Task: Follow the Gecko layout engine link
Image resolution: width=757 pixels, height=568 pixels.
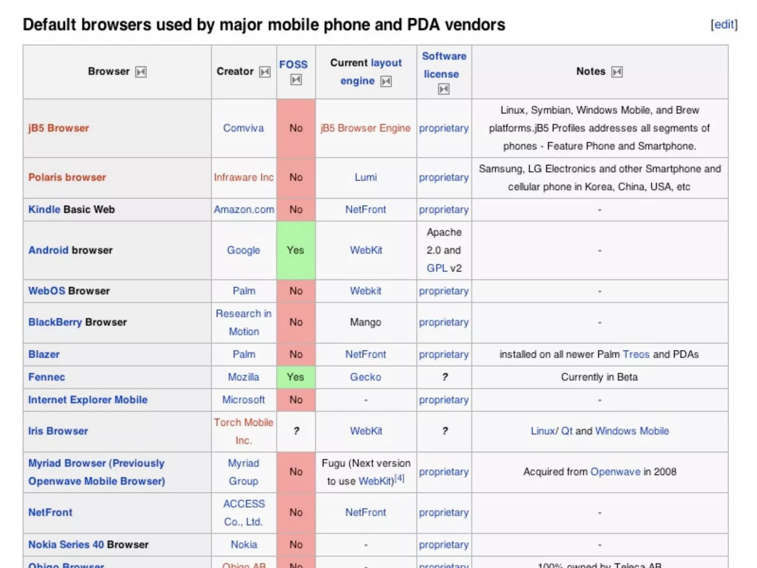Action: pyautogui.click(x=365, y=377)
